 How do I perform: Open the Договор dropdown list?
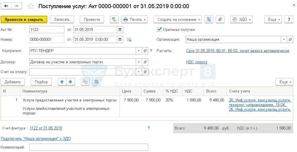pos(139,62)
